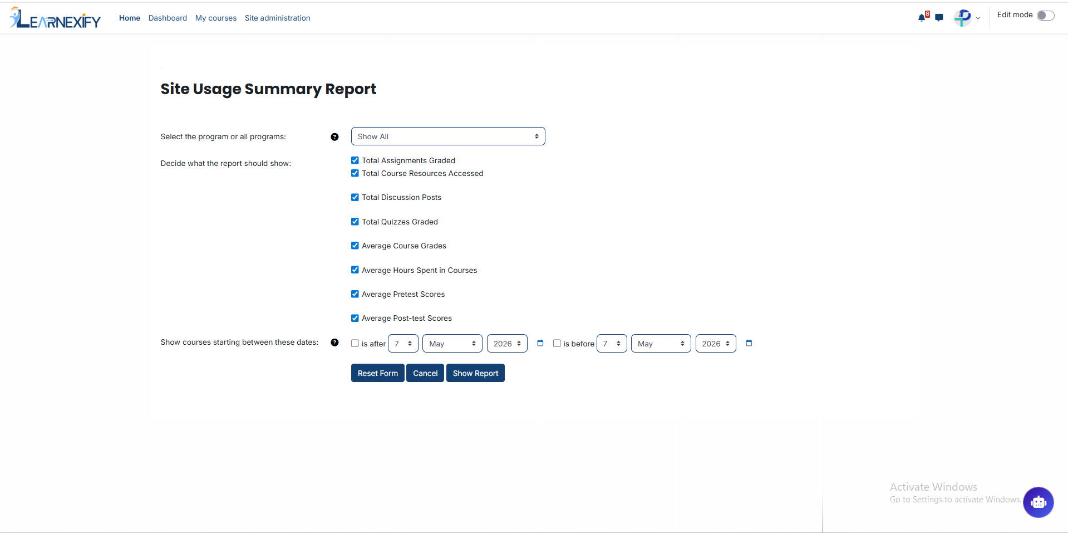Open the messaging chat bubble icon
Image resolution: width=1068 pixels, height=533 pixels.
click(x=939, y=18)
